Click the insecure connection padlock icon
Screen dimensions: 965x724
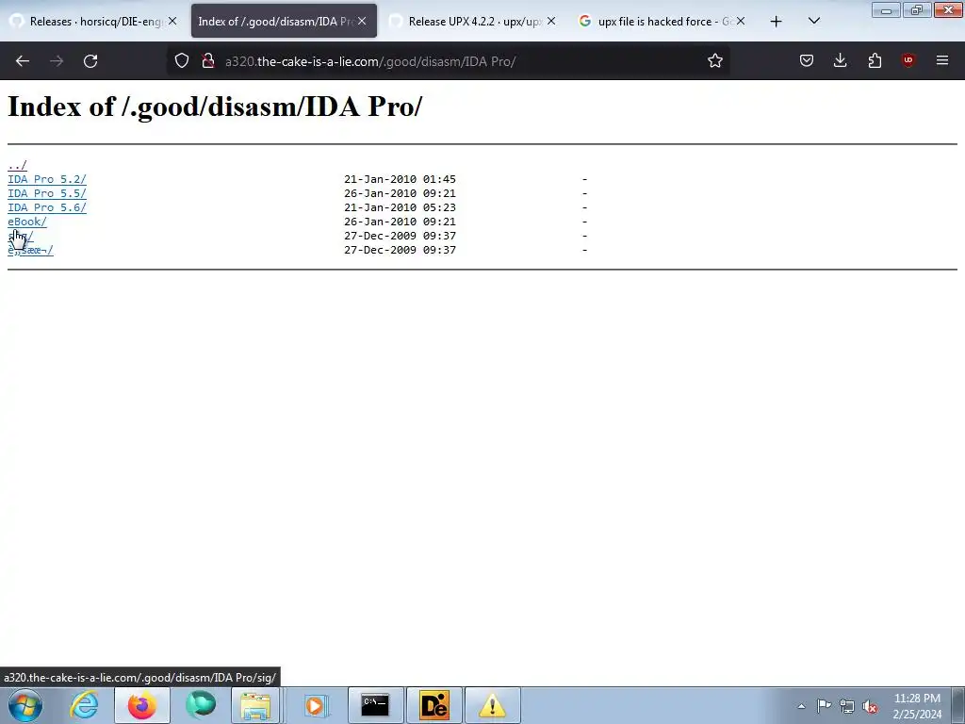click(x=208, y=60)
